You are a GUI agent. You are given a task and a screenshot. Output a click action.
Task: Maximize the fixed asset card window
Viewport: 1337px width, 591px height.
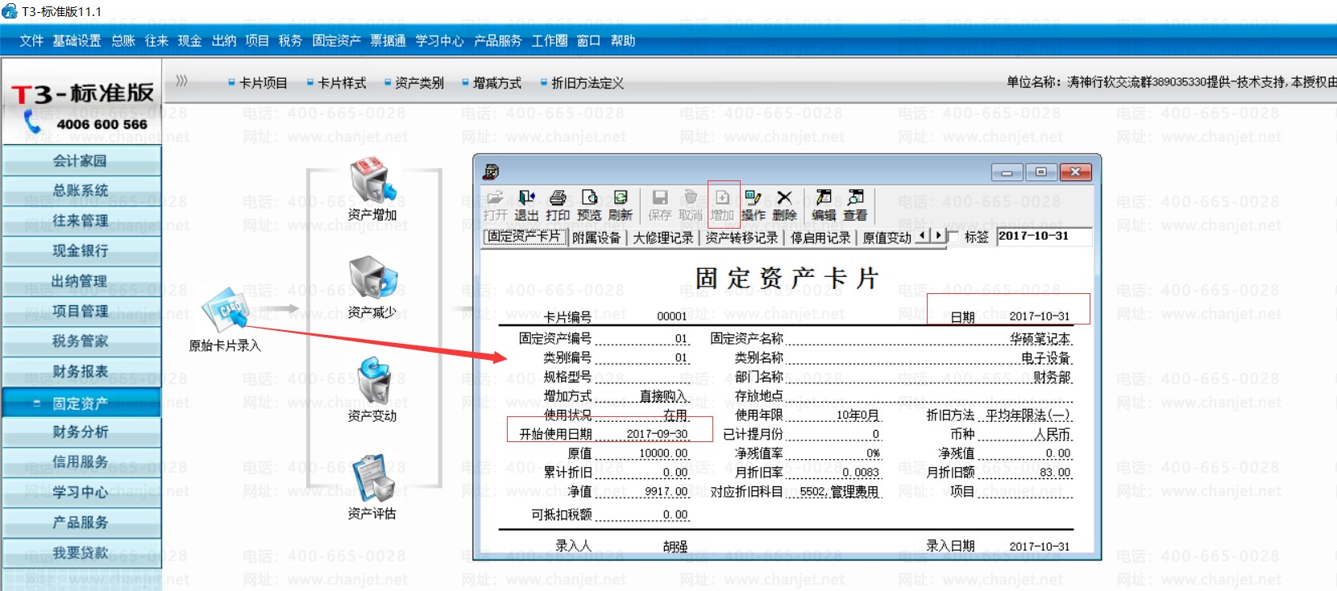(1041, 172)
